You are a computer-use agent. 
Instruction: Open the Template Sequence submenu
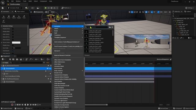(68, 37)
